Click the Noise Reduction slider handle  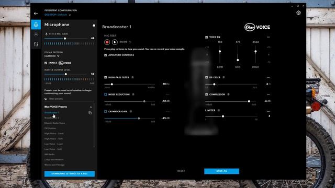pos(144,101)
